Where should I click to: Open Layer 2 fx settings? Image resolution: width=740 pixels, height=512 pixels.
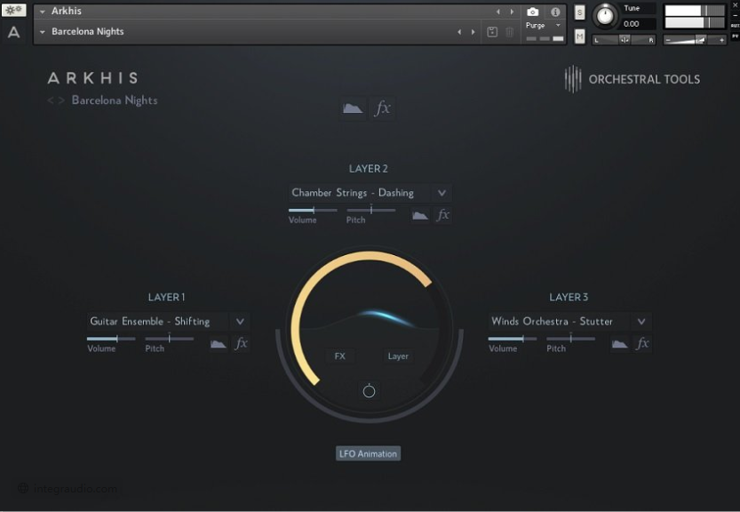point(442,215)
